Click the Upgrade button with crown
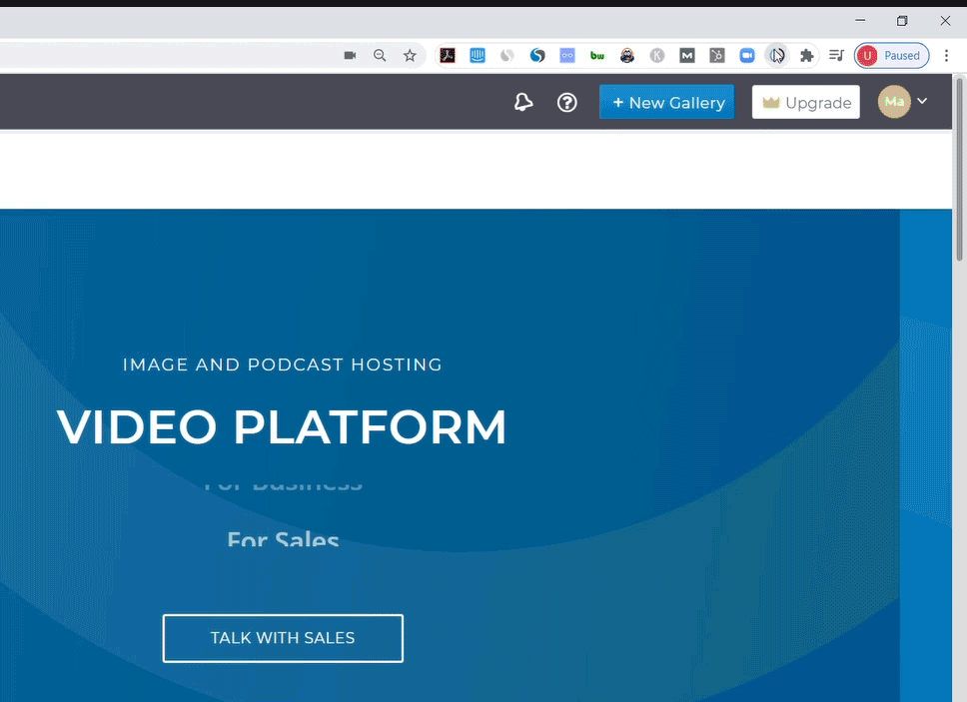This screenshot has height=702, width=967. [805, 102]
